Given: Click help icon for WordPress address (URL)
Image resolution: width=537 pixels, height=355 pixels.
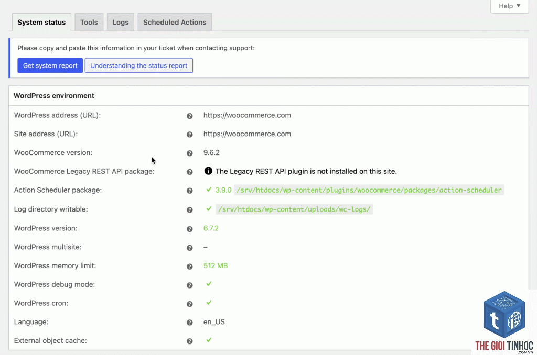Looking at the screenshot, I should point(189,116).
